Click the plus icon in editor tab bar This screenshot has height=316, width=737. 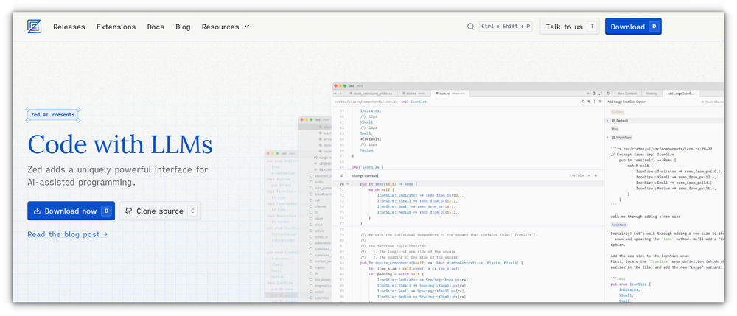pyautogui.click(x=588, y=94)
